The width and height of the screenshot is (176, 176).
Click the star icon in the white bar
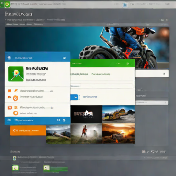pos(164,74)
